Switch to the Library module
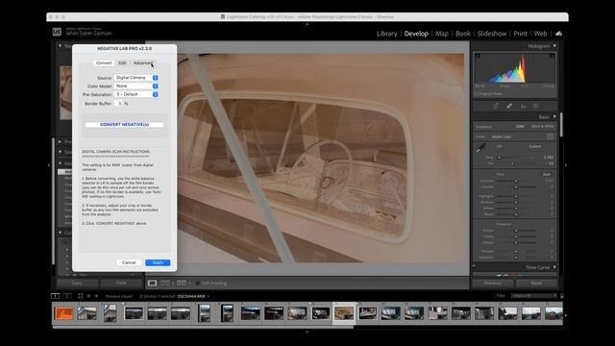Viewport: 615px width, 346px height. pos(386,34)
